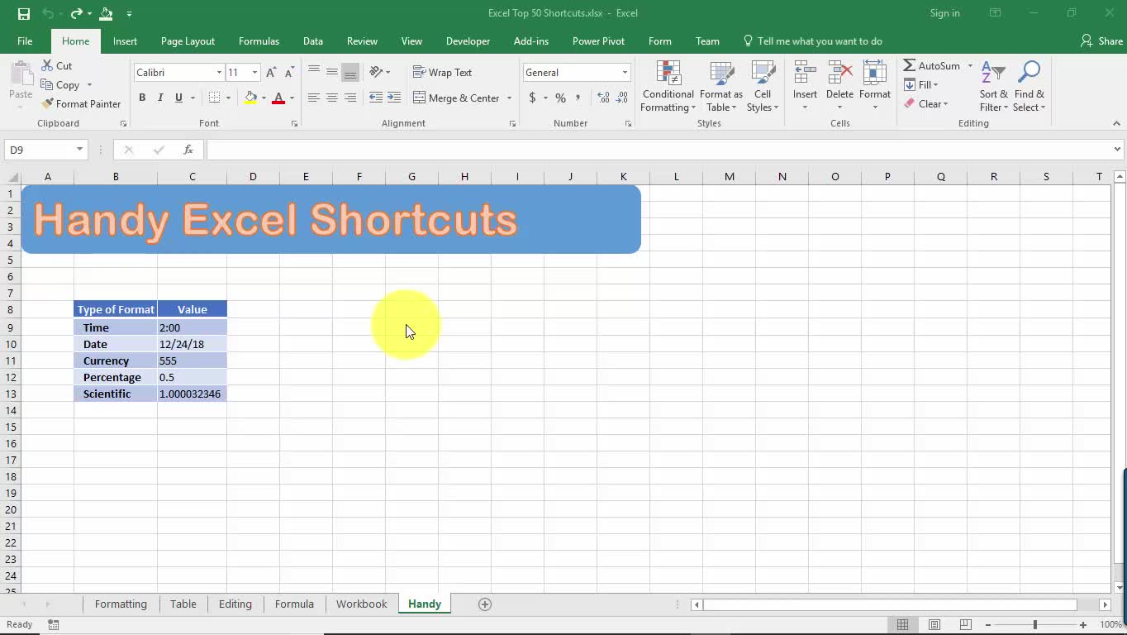Toggle Bold formatting

click(x=142, y=98)
